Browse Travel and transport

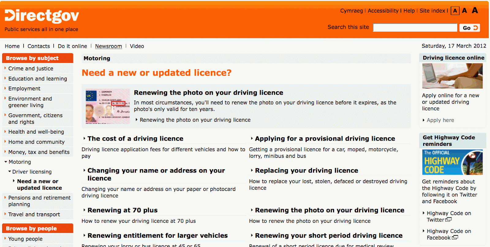pos(34,215)
